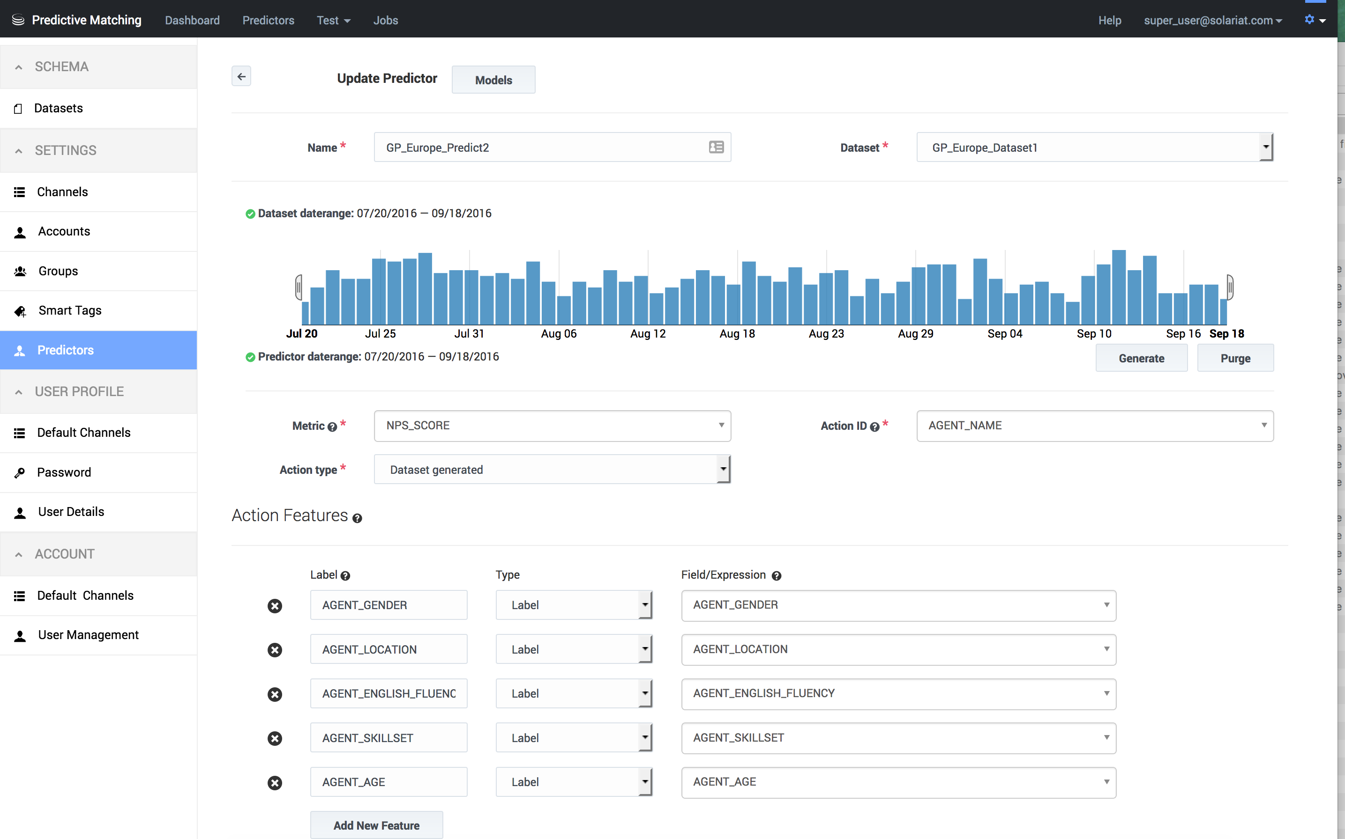Open the Type dropdown for AGENT_AGE
The height and width of the screenshot is (839, 1345).
pyautogui.click(x=574, y=782)
